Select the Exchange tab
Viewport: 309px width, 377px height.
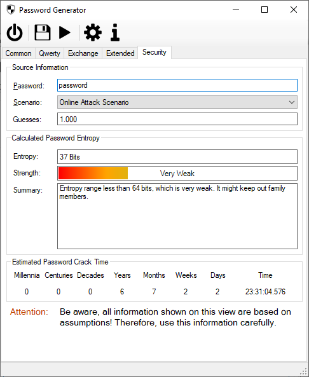83,53
